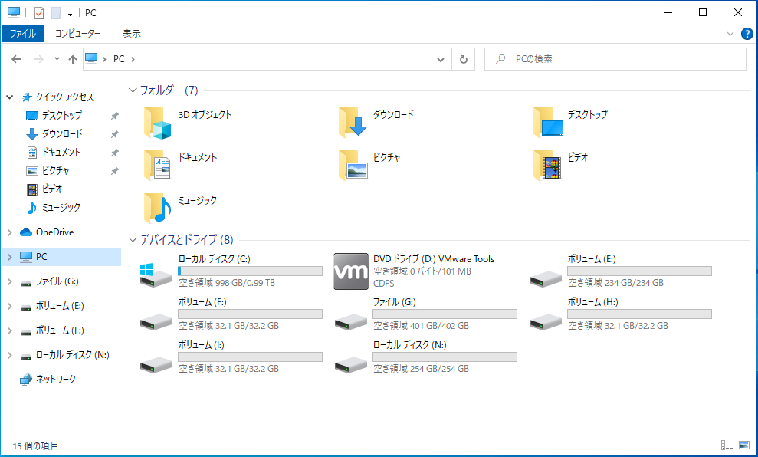Select ドキュメント in quick access sidebar
This screenshot has height=457, width=758.
61,153
